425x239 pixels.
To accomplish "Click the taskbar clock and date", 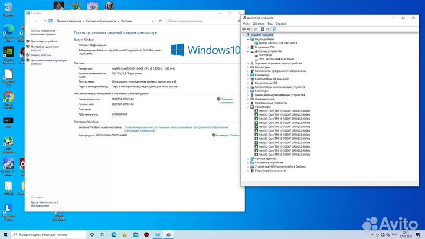I will pos(406,235).
